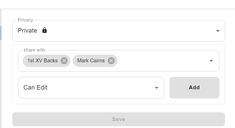Open the Can Edit permission arrow

(x=157, y=88)
